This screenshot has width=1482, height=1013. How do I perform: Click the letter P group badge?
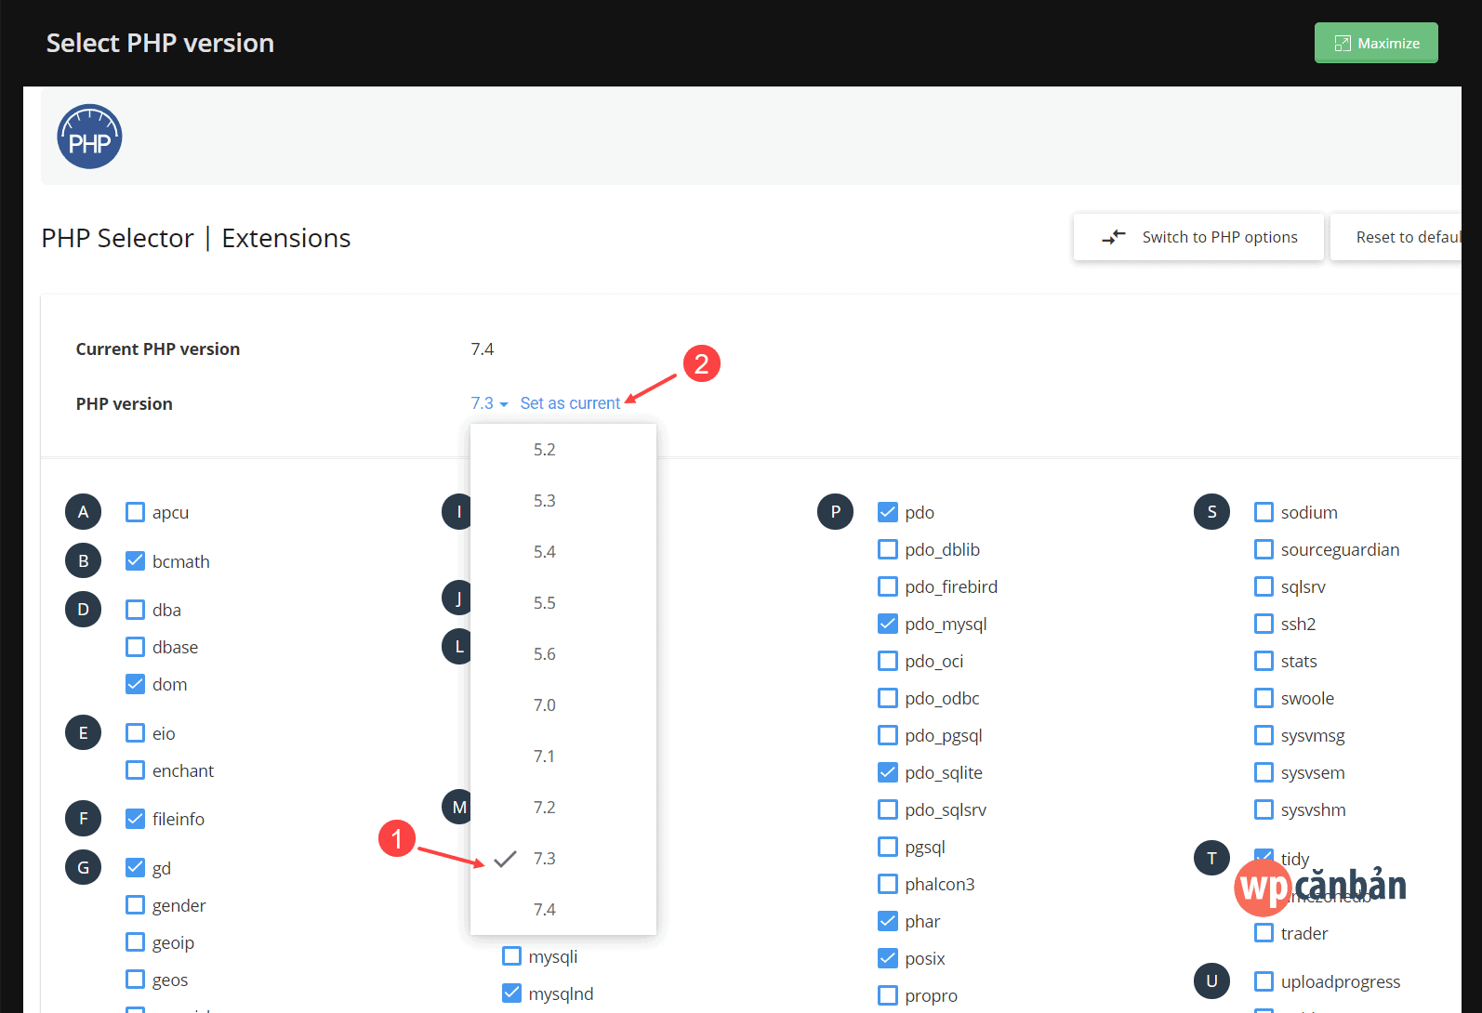point(835,512)
